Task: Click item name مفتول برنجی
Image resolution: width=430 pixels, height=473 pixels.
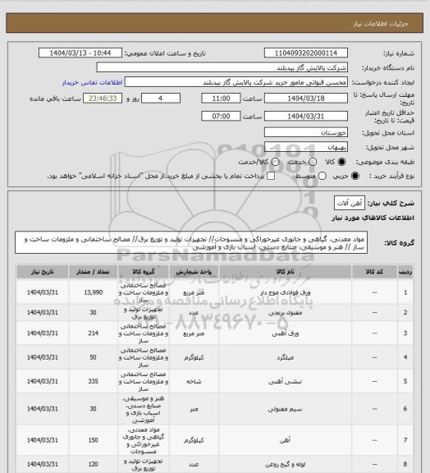Action: click(x=285, y=313)
